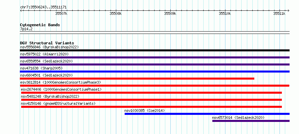
Task: Select nsv471638 (Sharp2005) variant label
Action: 41,68
